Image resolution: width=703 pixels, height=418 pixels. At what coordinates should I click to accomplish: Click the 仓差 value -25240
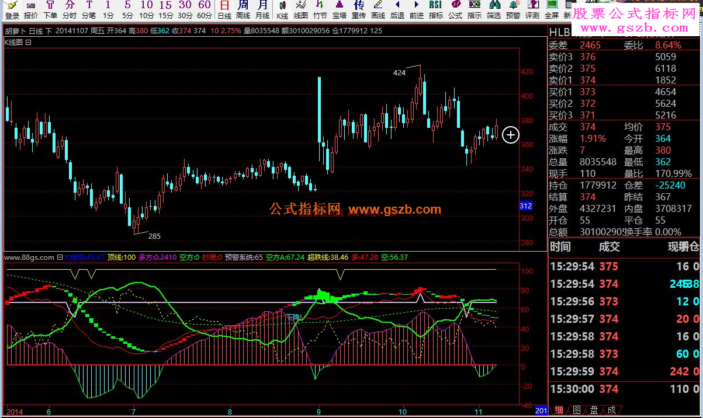pos(671,185)
